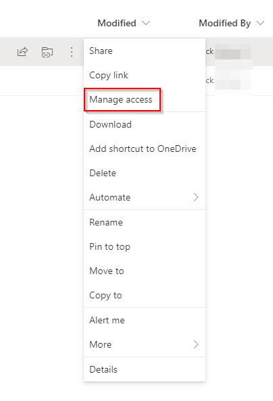
Task: Click the Modified By header text
Action: 225,23
